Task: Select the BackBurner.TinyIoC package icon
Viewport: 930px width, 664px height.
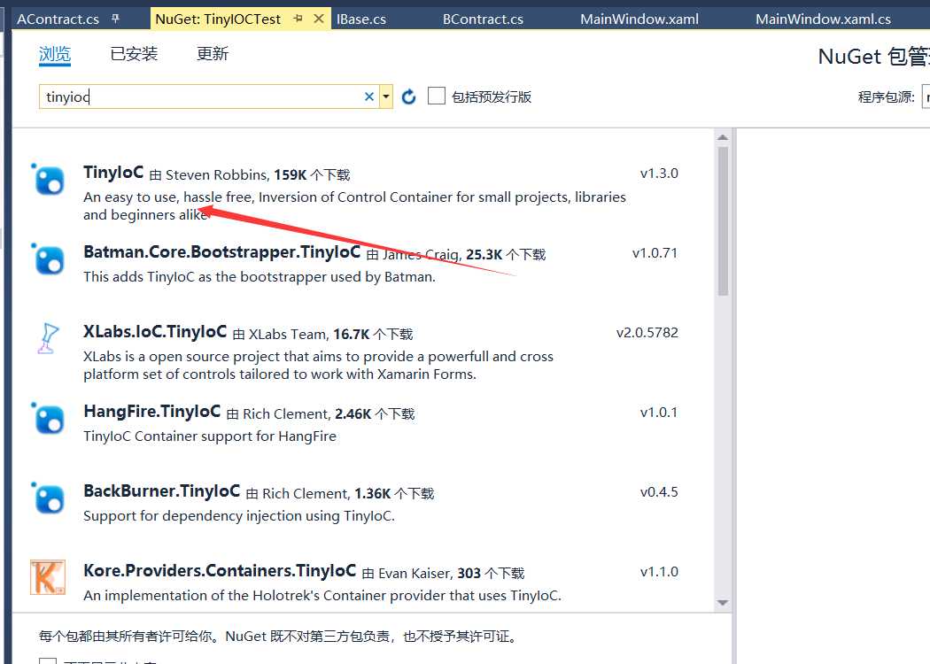Action: click(x=48, y=498)
